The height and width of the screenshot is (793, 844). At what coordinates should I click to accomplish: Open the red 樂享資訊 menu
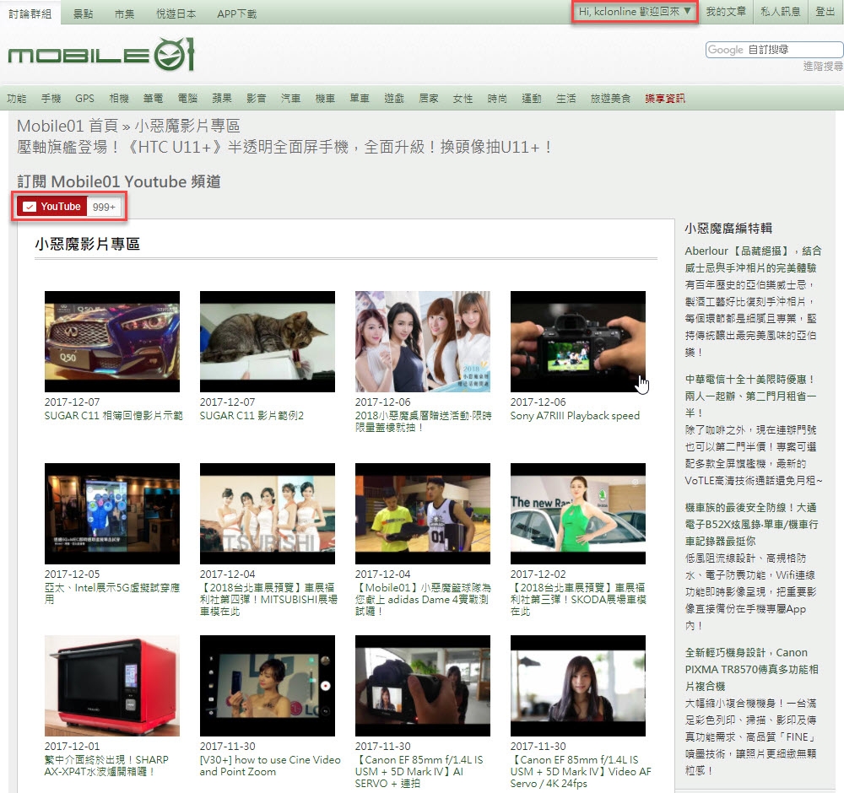665,99
